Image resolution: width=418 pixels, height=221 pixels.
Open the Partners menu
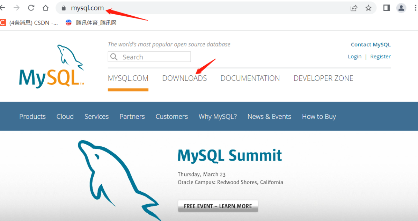click(x=132, y=117)
